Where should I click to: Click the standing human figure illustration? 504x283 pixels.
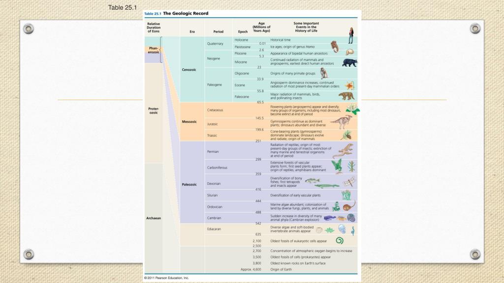point(351,35)
